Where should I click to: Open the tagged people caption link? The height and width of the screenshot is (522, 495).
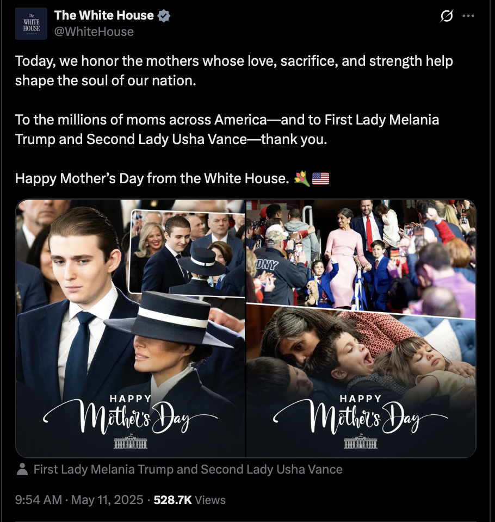pyautogui.click(x=188, y=469)
